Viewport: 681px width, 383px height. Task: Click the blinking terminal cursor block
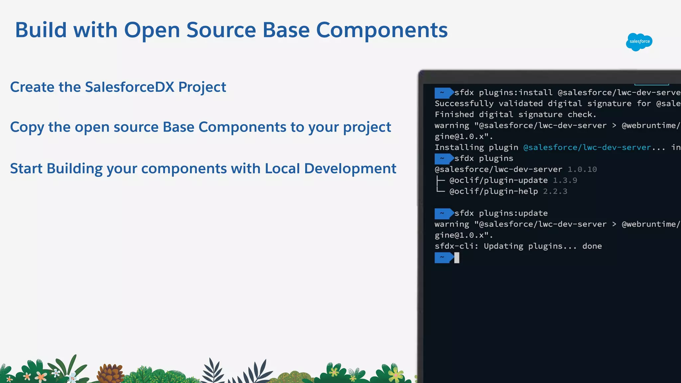click(x=457, y=258)
